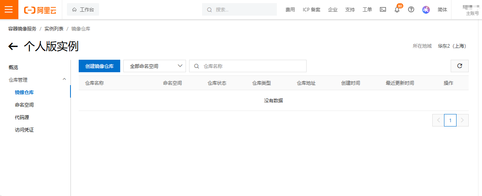Go to 实例列表 breadcrumb
Image resolution: width=482 pixels, height=196 pixels.
pyautogui.click(x=54, y=29)
